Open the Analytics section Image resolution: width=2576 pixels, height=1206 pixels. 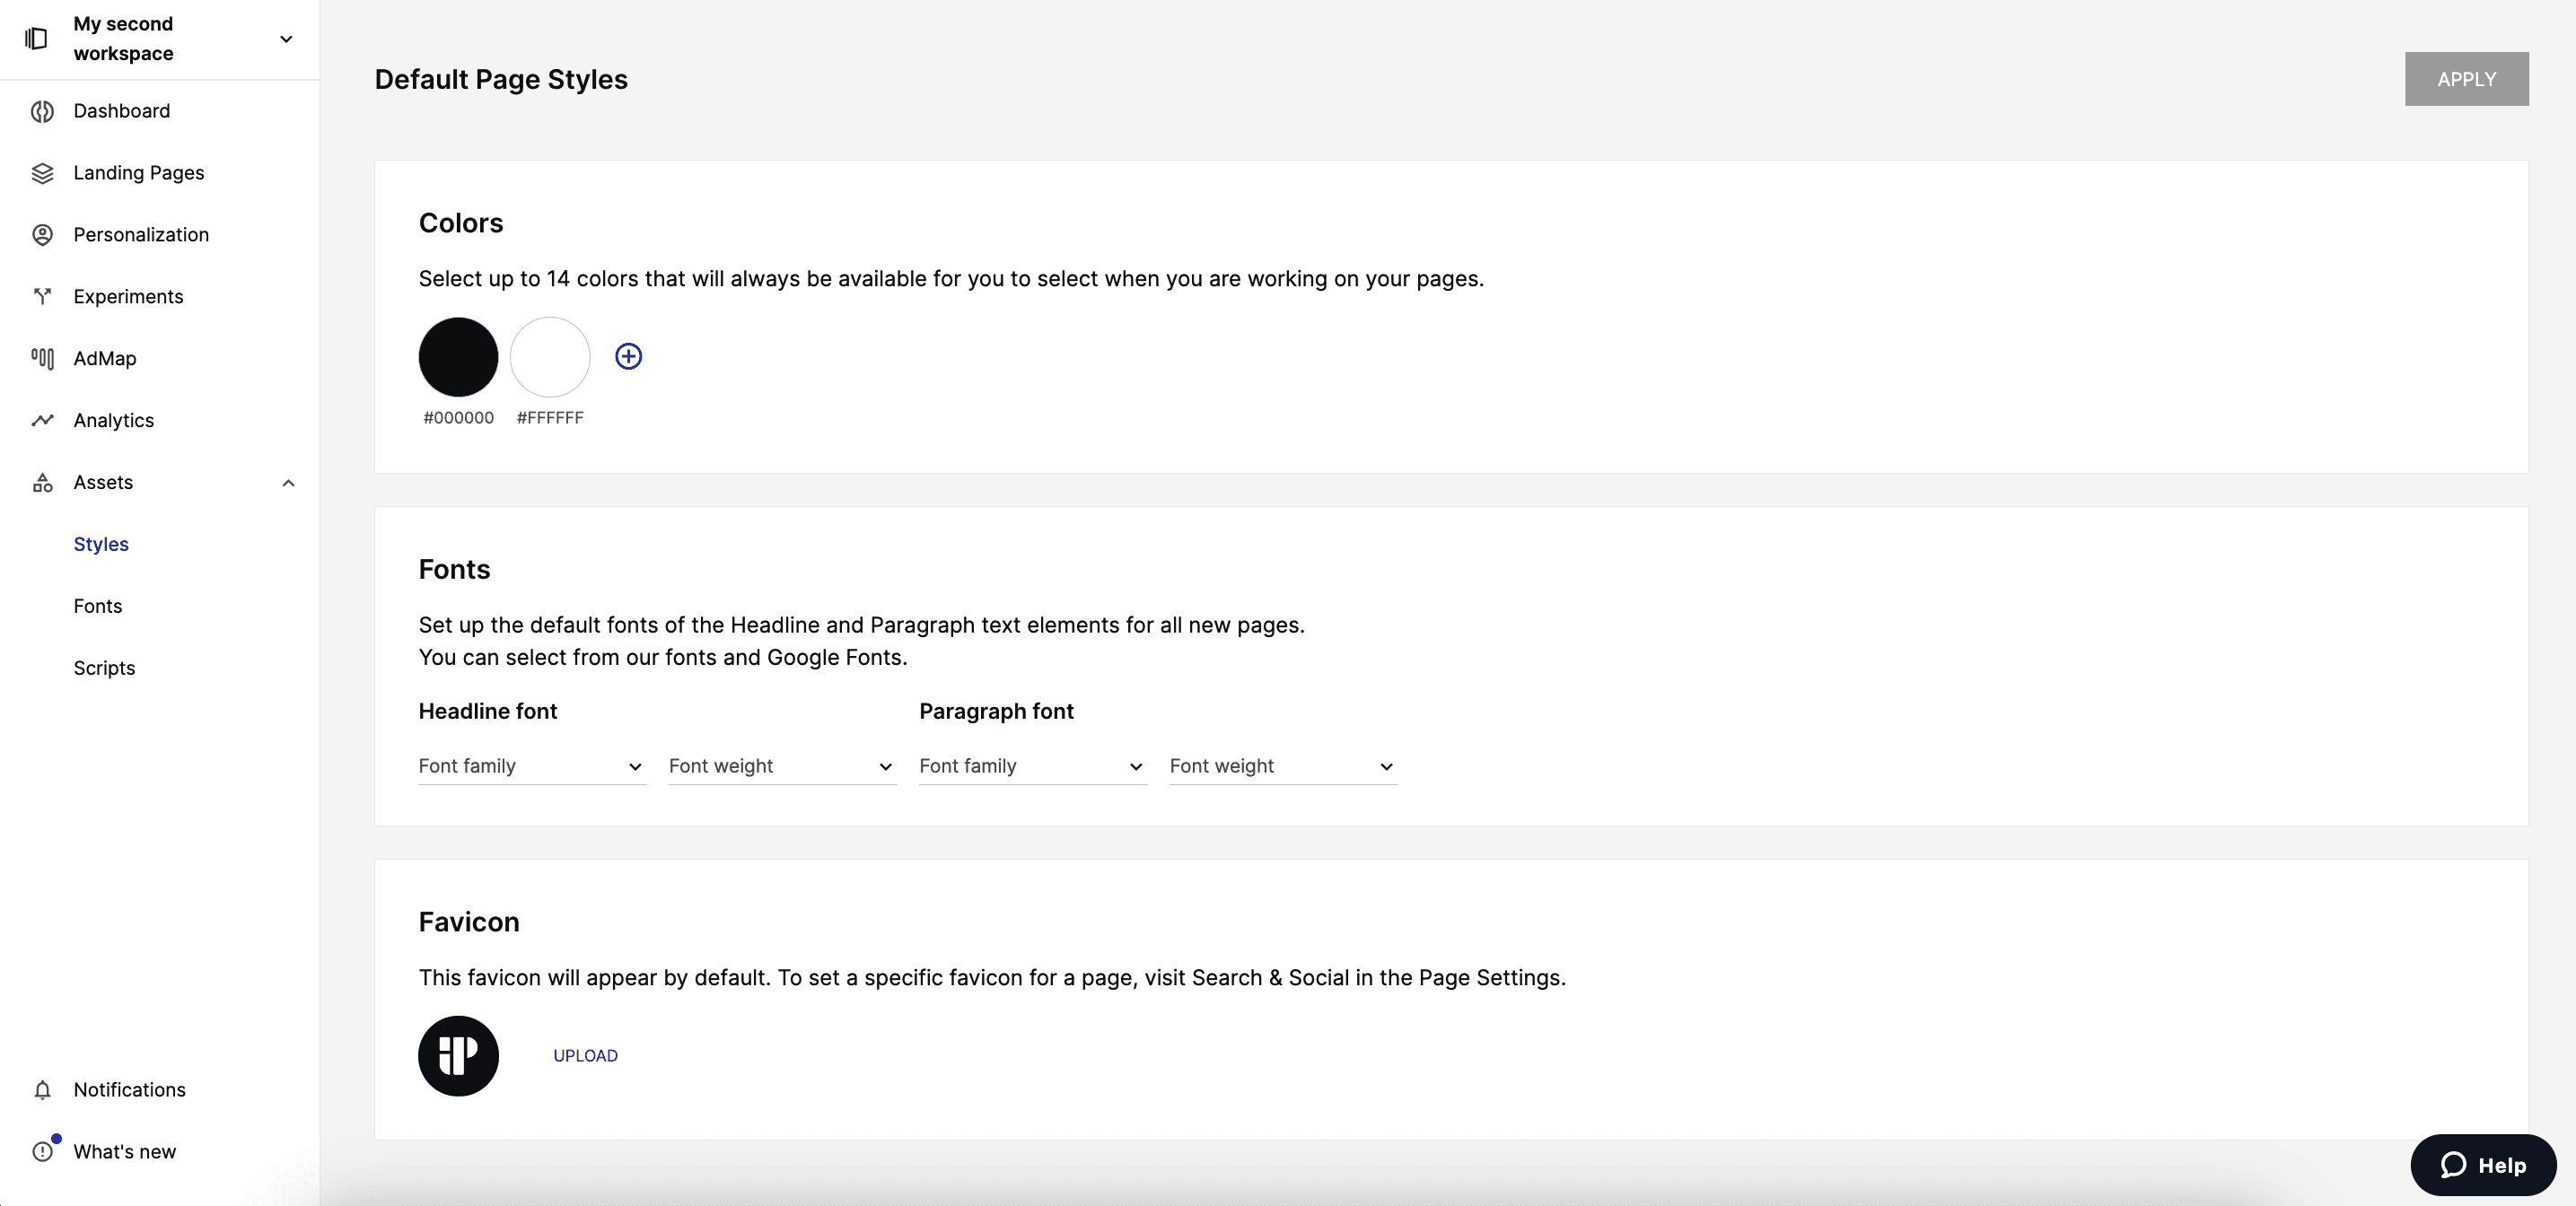(114, 421)
